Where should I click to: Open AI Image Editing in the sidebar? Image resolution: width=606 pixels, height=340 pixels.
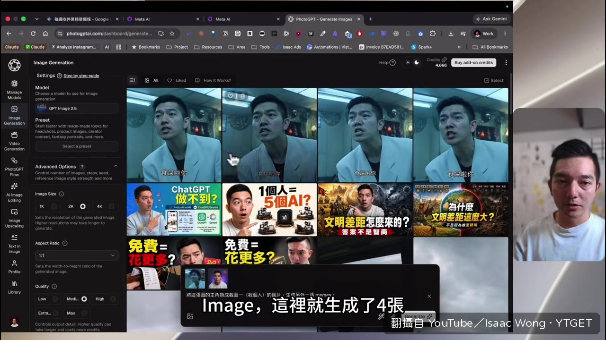pyautogui.click(x=14, y=193)
